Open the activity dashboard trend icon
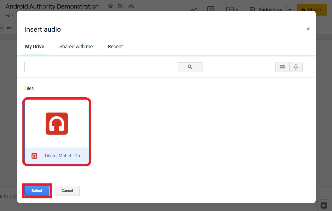The image size is (332, 211). click(193, 10)
